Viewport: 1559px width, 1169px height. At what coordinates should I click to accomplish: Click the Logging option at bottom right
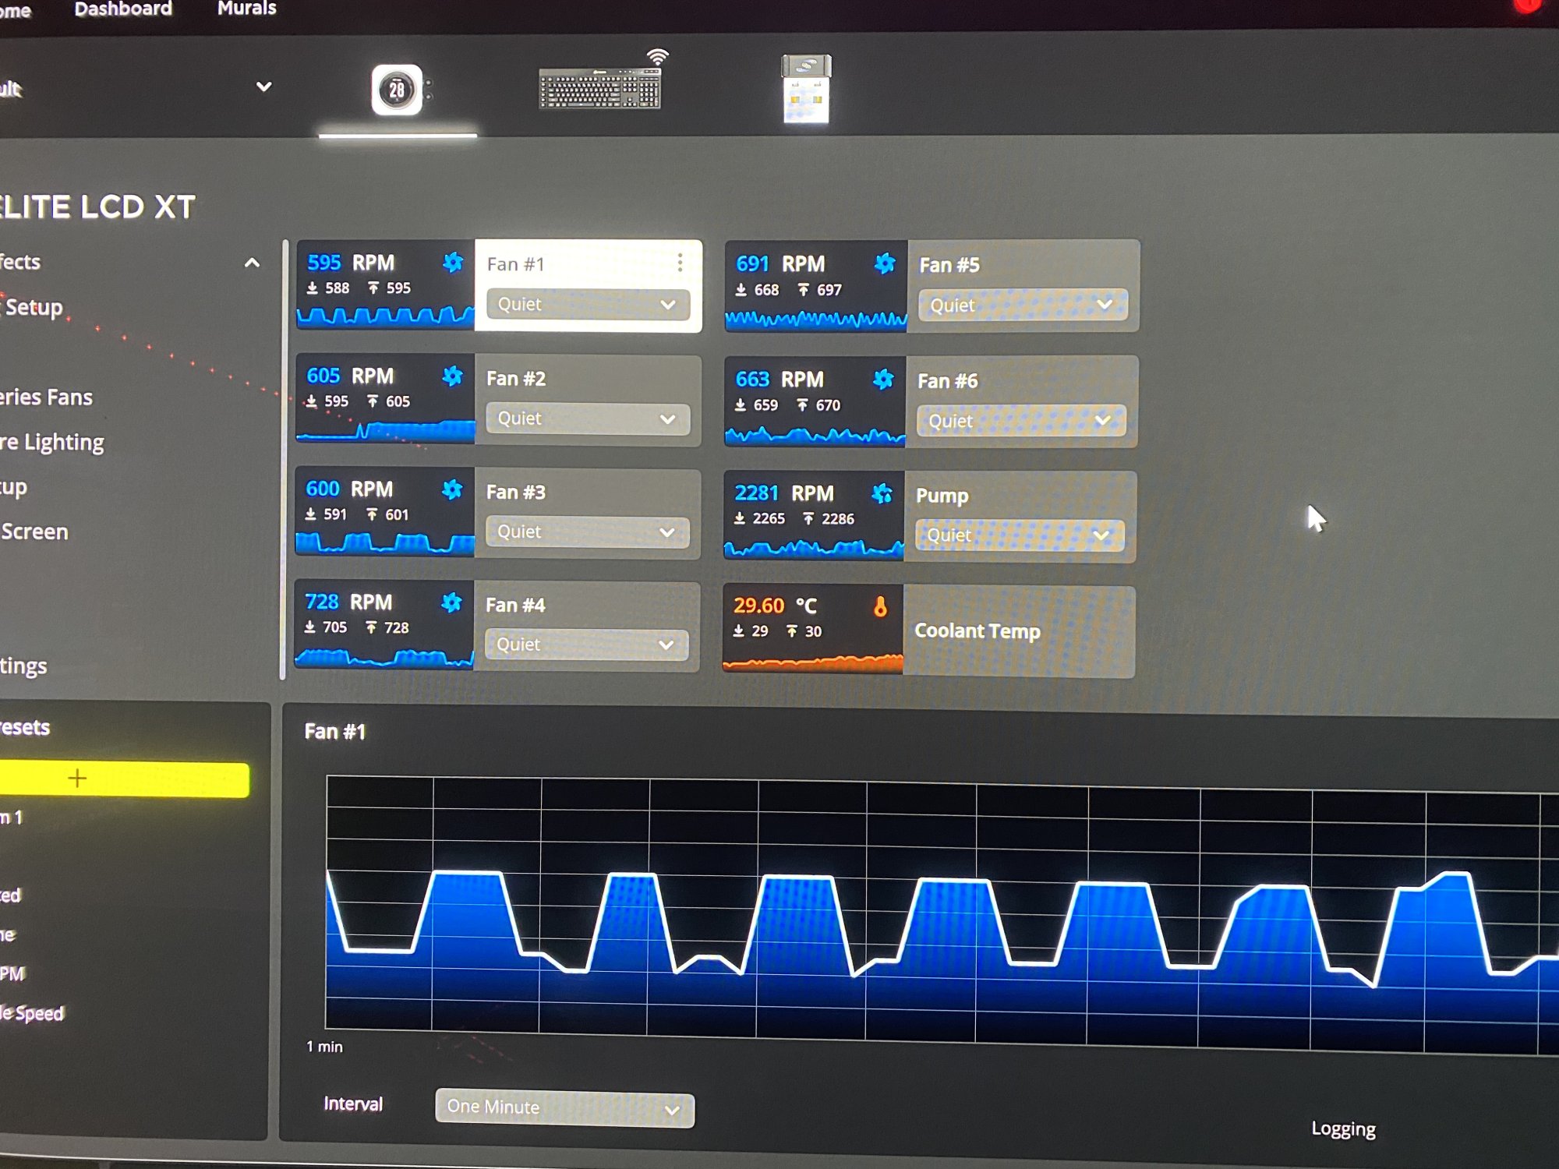point(1344,1128)
